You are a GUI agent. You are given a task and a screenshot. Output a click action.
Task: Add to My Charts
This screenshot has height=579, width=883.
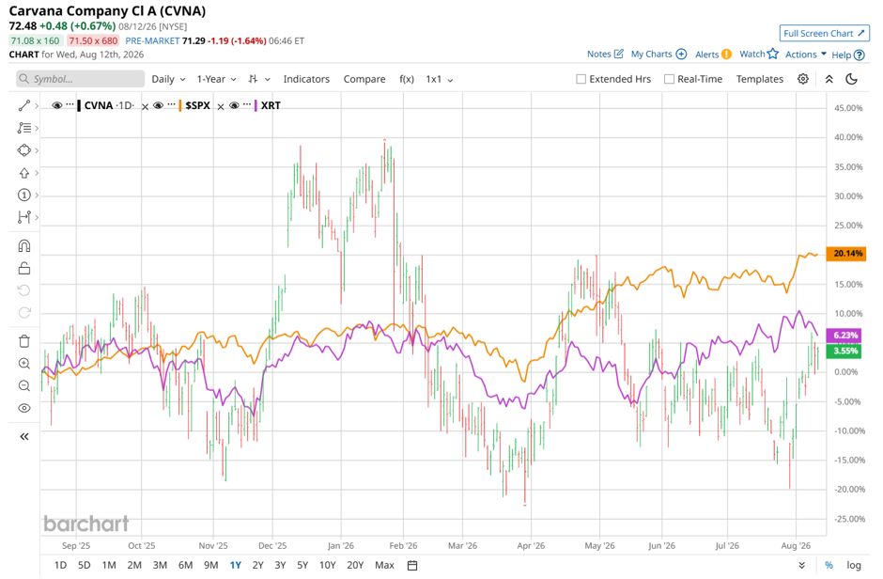[658, 55]
